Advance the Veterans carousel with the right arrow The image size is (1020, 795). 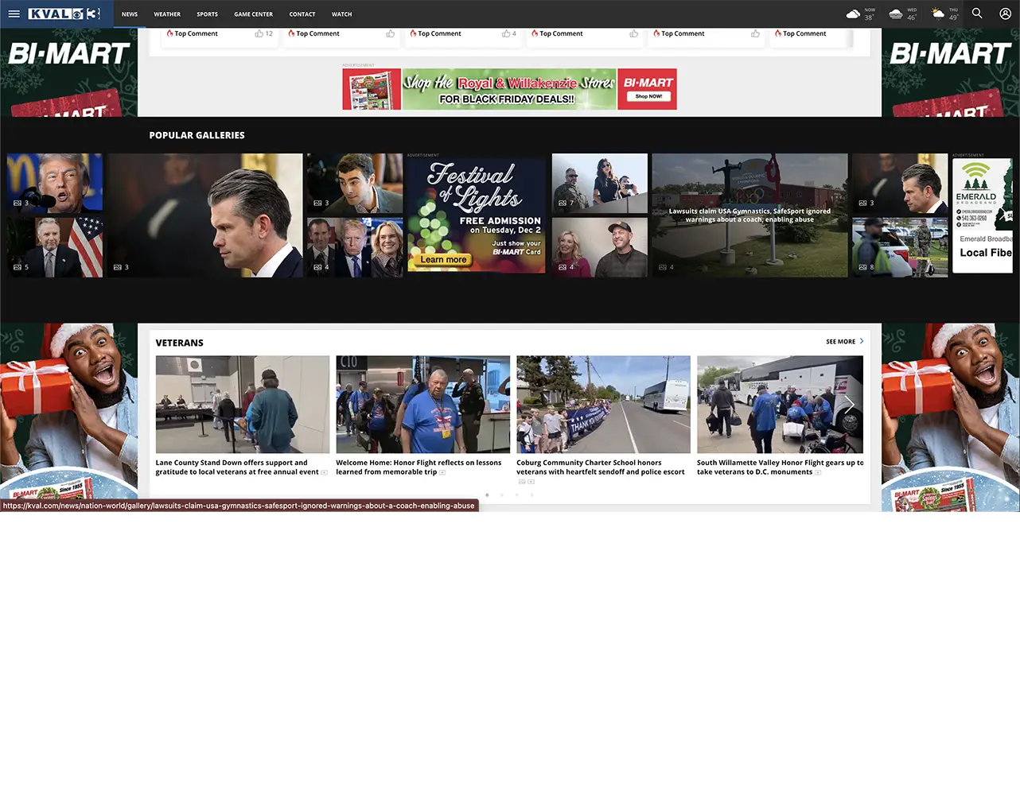point(849,404)
